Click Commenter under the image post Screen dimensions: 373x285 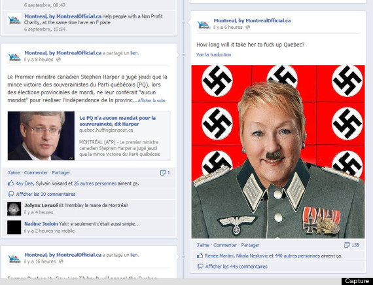click(x=225, y=245)
